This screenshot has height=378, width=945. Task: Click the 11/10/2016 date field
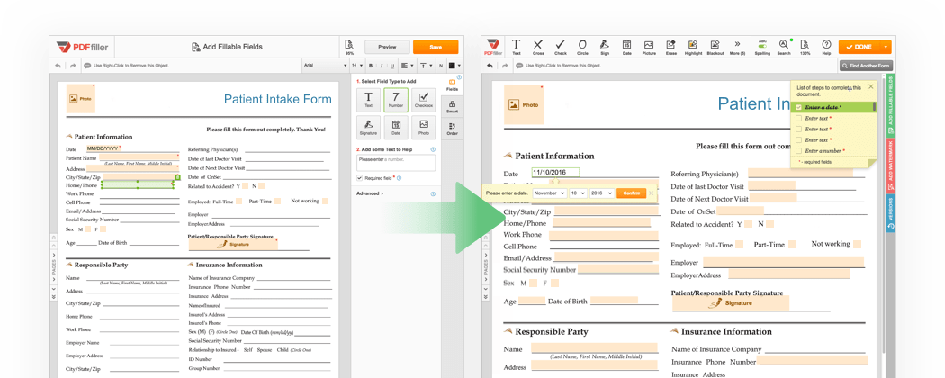click(555, 173)
